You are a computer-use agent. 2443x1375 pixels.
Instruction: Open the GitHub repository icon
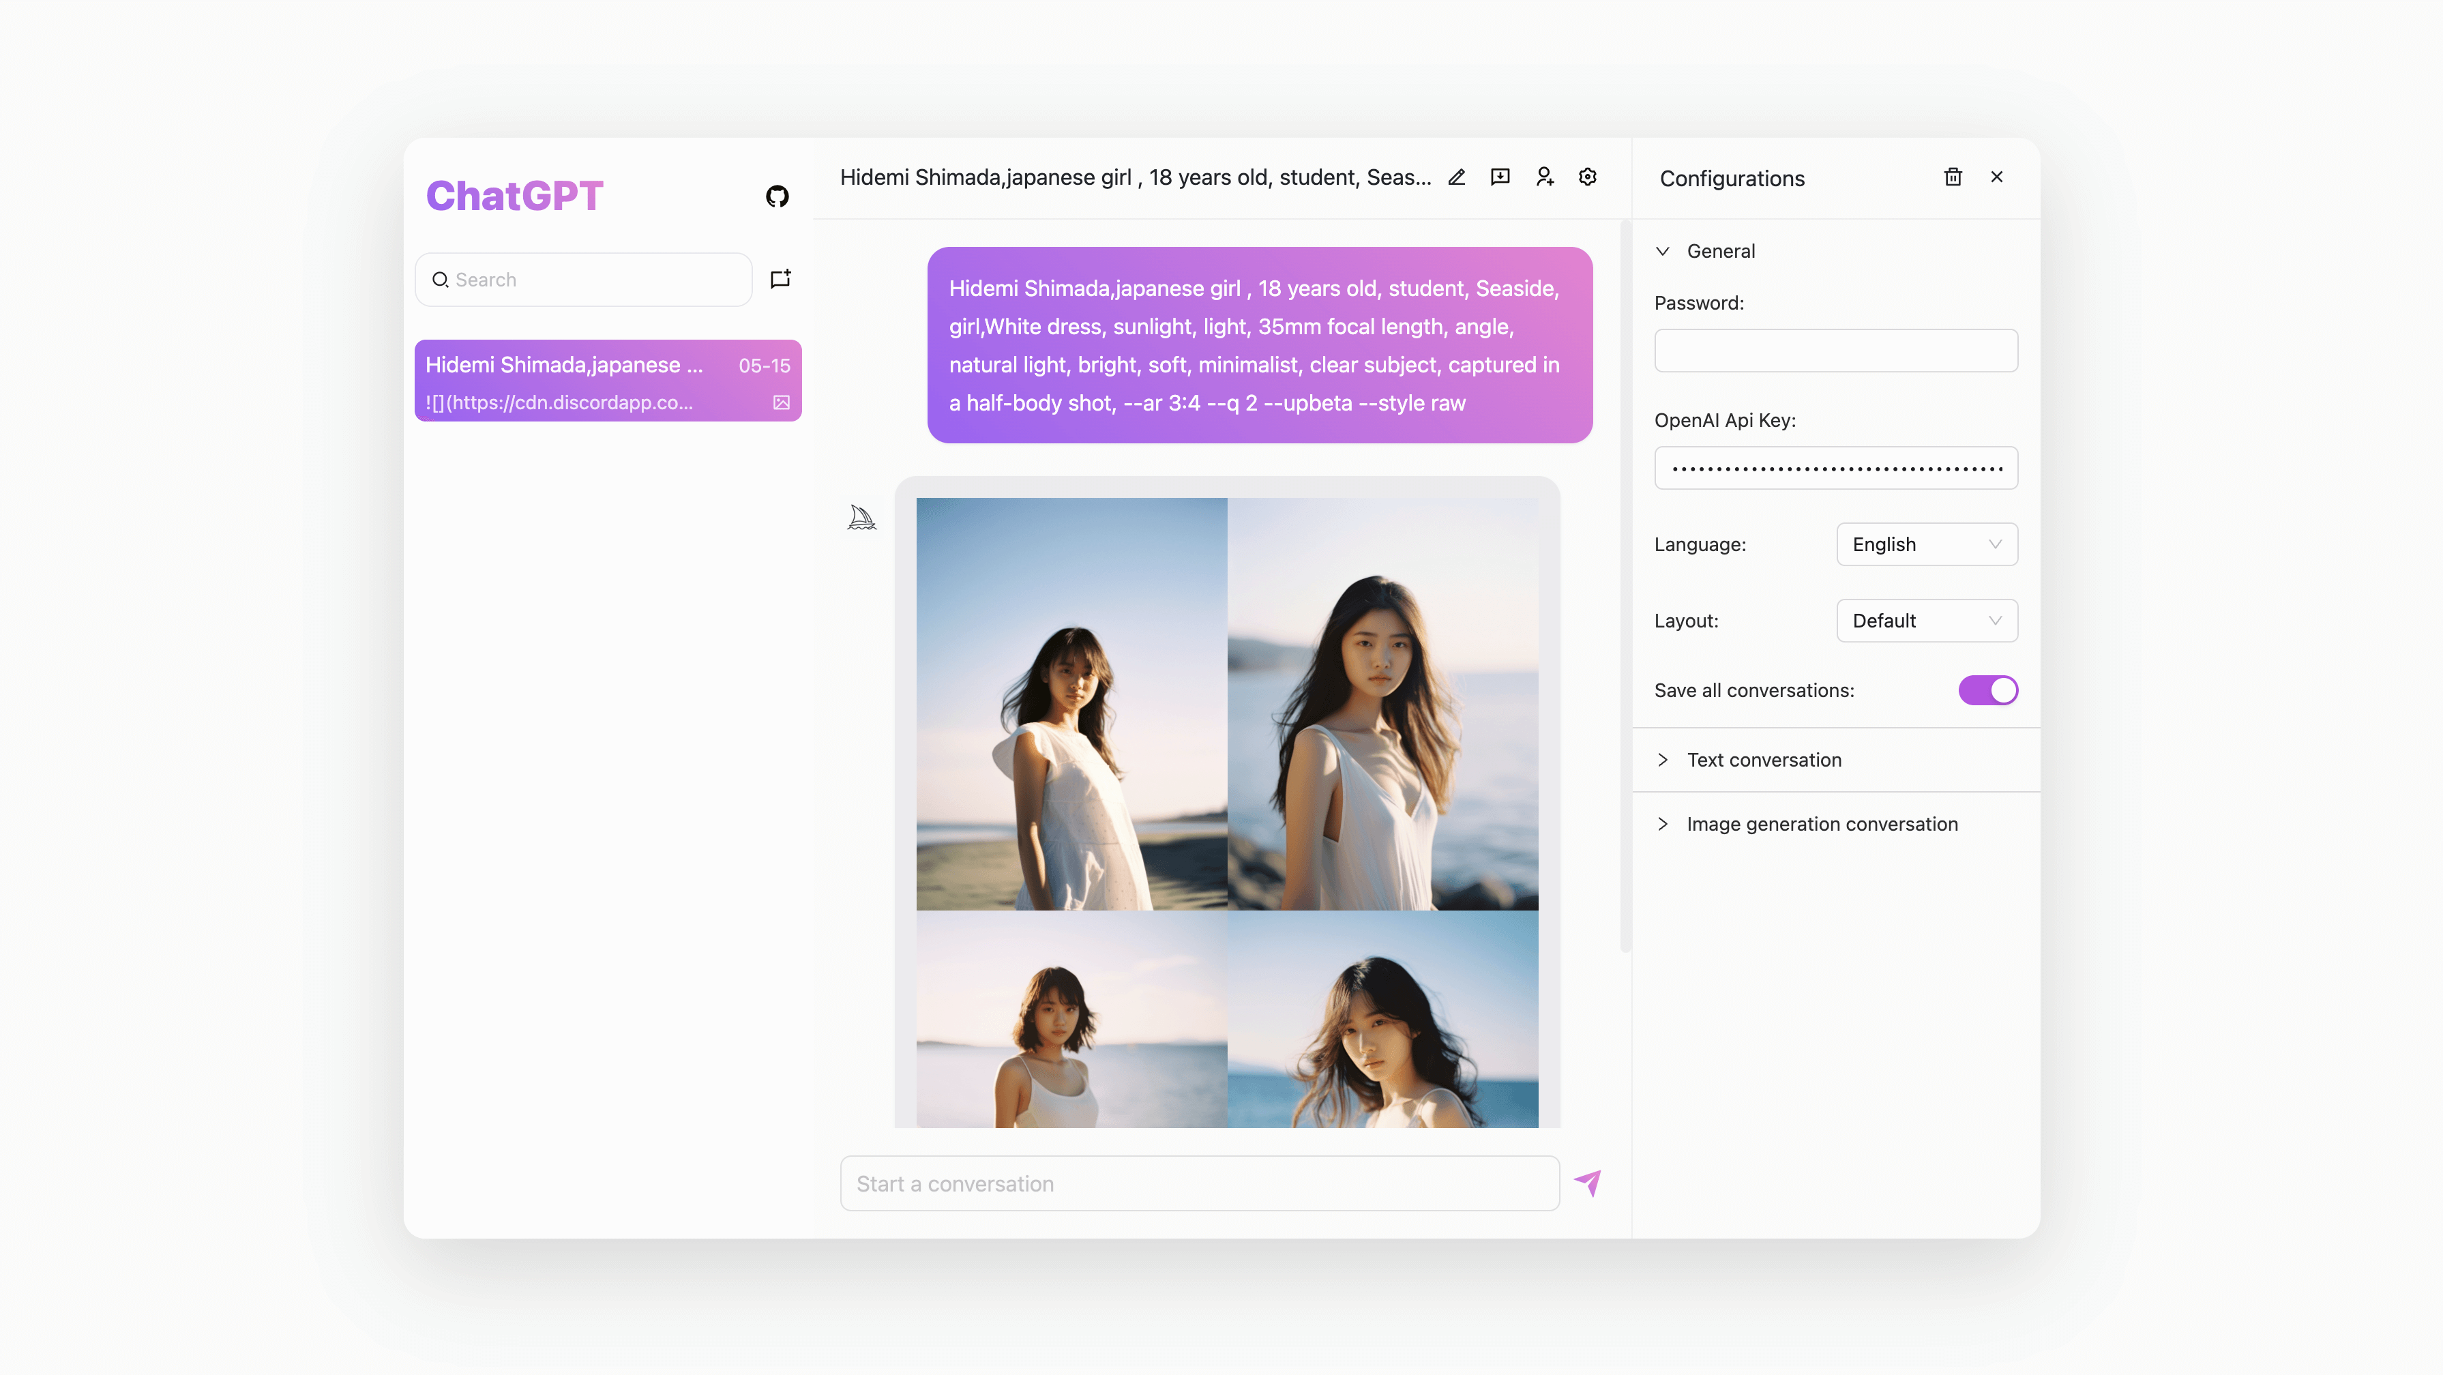tap(777, 196)
